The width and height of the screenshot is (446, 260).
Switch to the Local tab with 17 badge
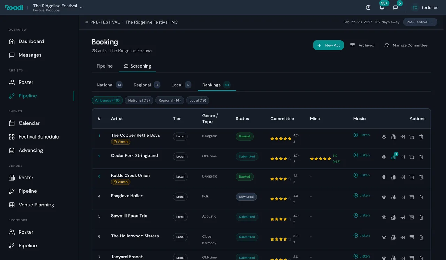[181, 85]
